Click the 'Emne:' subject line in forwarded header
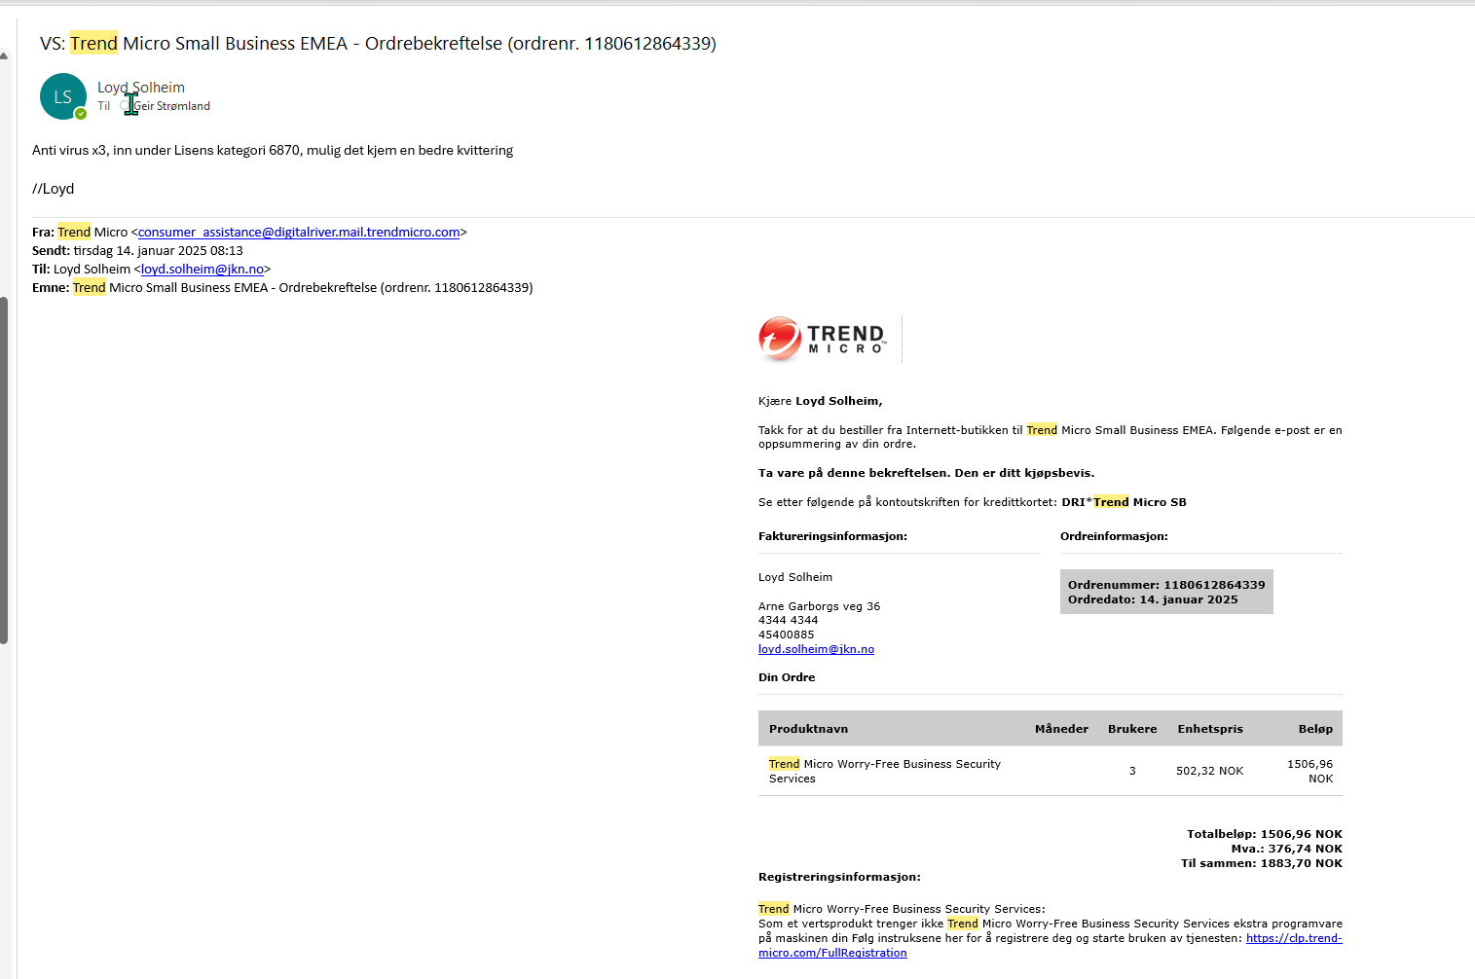 (282, 287)
